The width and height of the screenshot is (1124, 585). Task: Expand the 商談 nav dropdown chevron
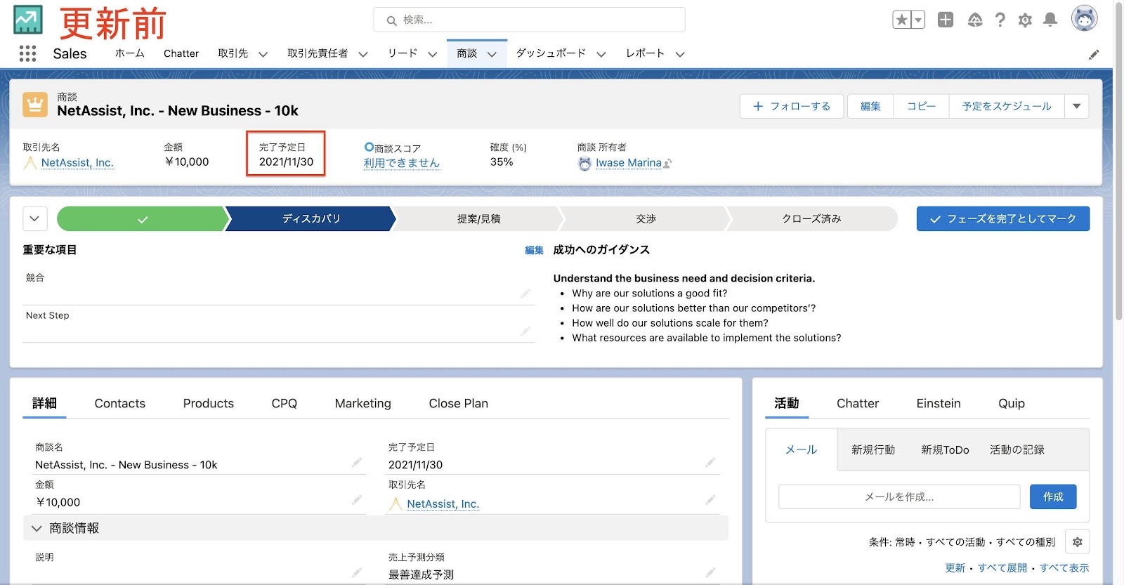(x=492, y=54)
